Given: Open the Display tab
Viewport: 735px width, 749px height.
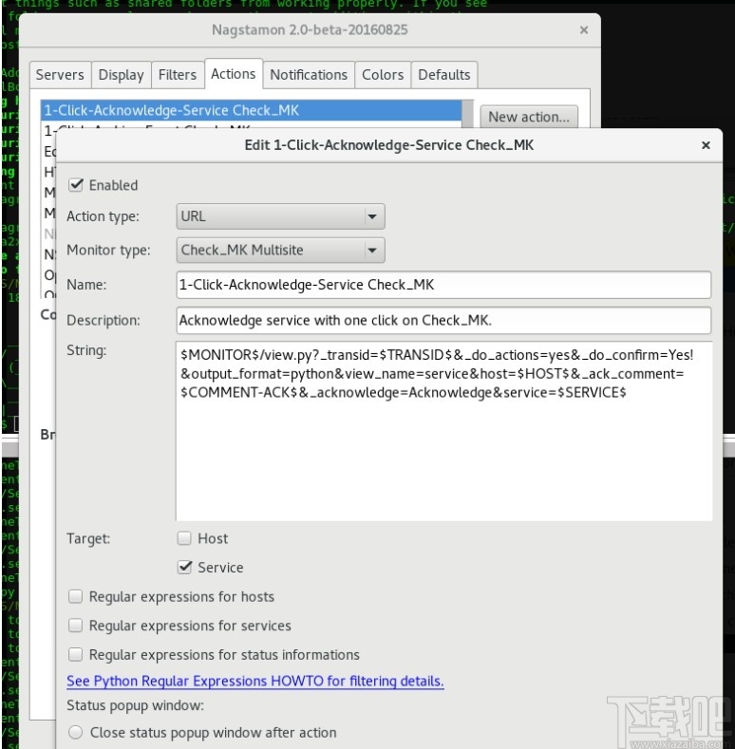Looking at the screenshot, I should (x=121, y=74).
